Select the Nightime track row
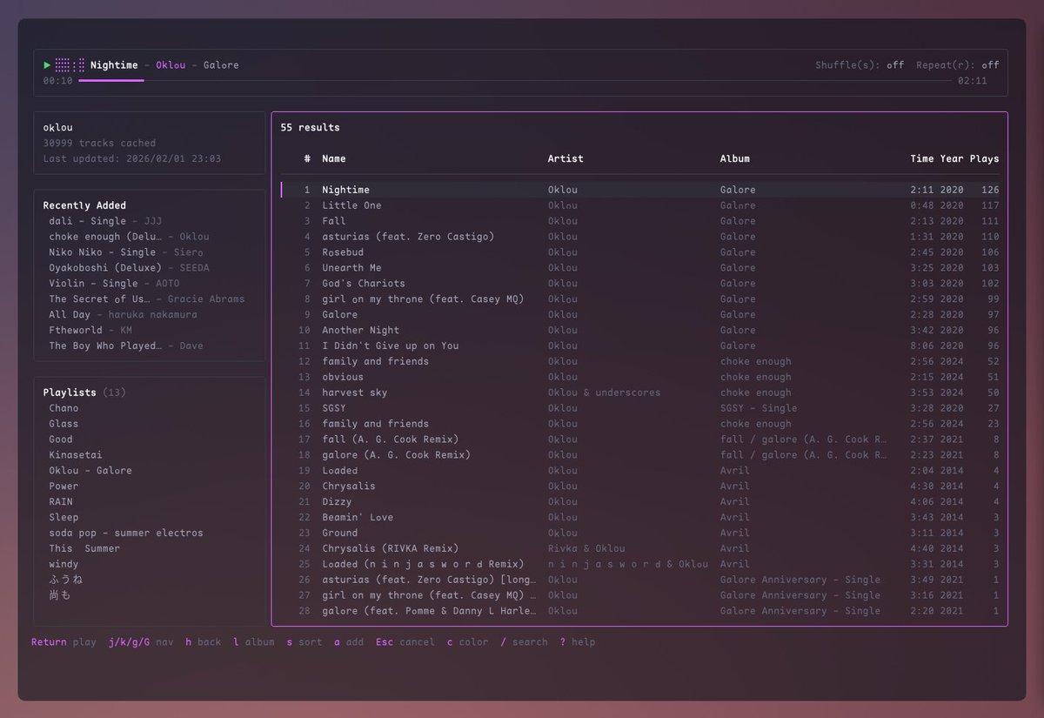 coord(639,190)
